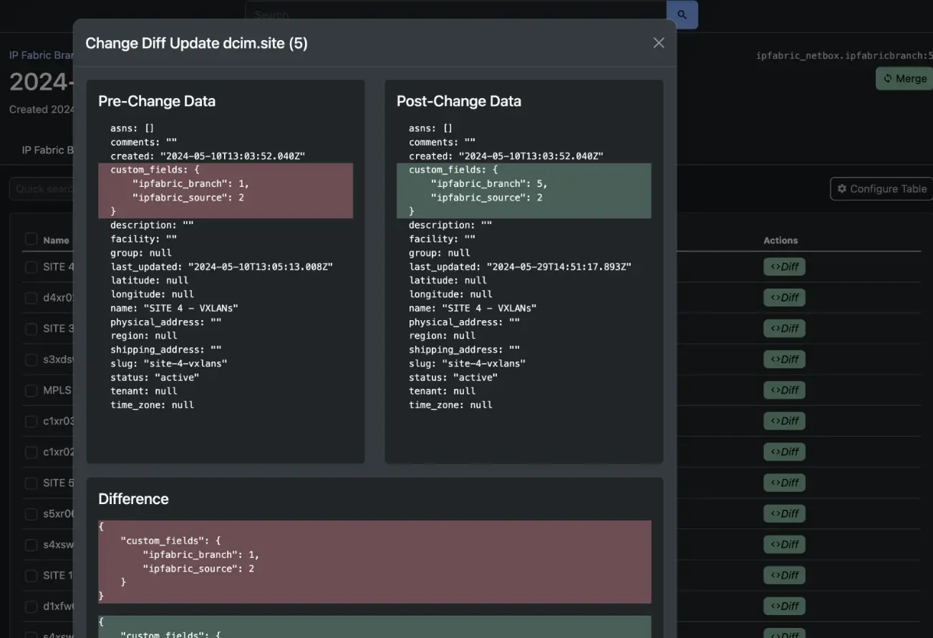The width and height of the screenshot is (933, 638).
Task: Switch to the IP Fabric Branch tab
Action: pyautogui.click(x=47, y=150)
